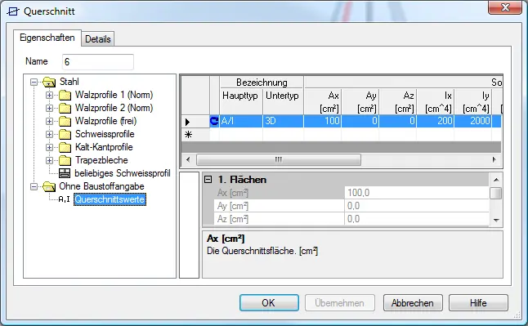Click the current row arrow indicator
The height and width of the screenshot is (326, 528).
click(187, 122)
